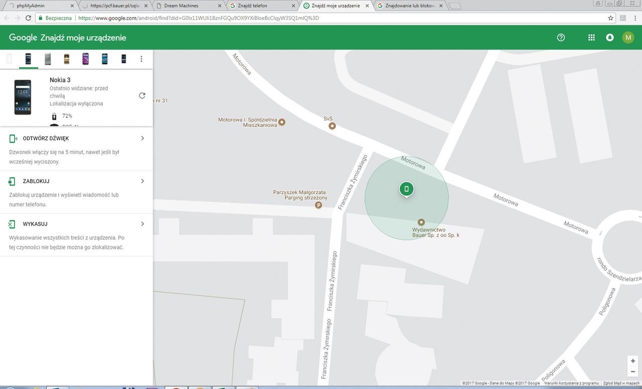Select the teal-screen phone device
Viewport: 642px width, 389px height.
click(104, 59)
